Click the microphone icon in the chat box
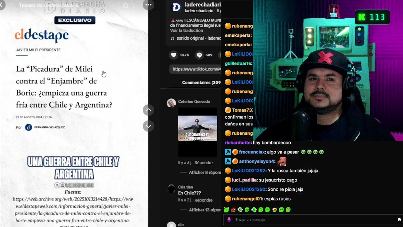403x227 pixels. pyautogui.click(x=229, y=220)
